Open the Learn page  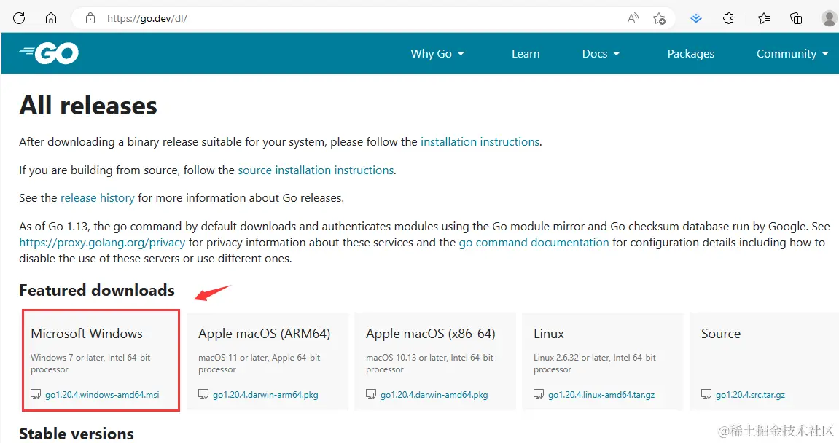[526, 53]
